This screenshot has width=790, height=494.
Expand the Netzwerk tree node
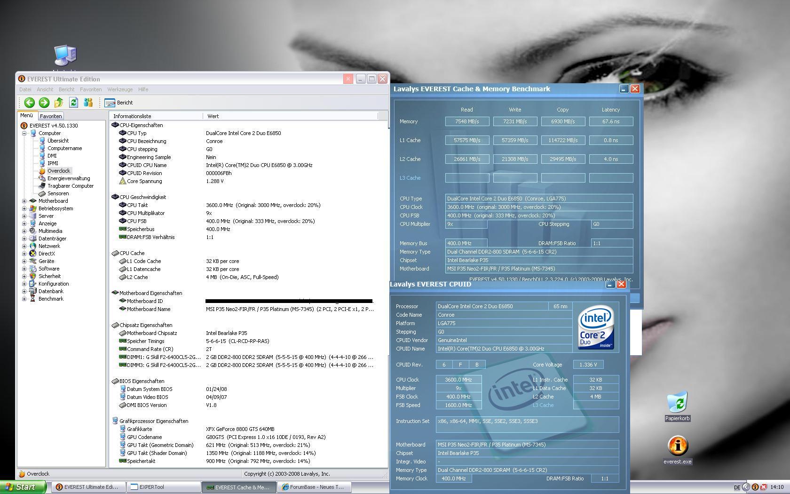point(24,246)
